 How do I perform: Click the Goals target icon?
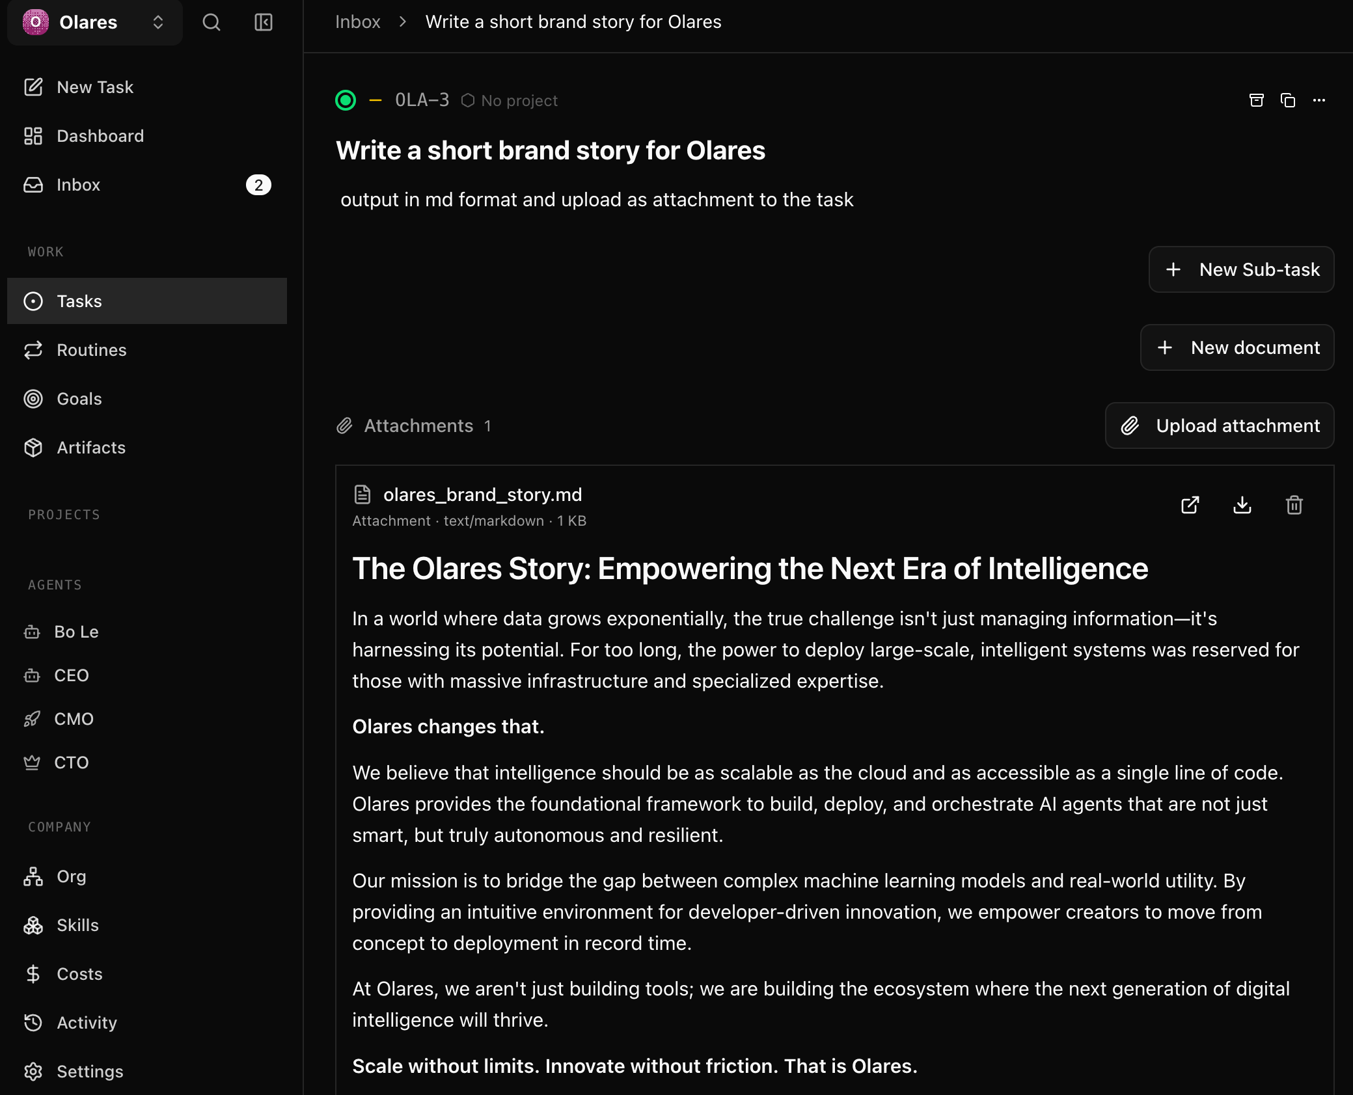(x=33, y=399)
